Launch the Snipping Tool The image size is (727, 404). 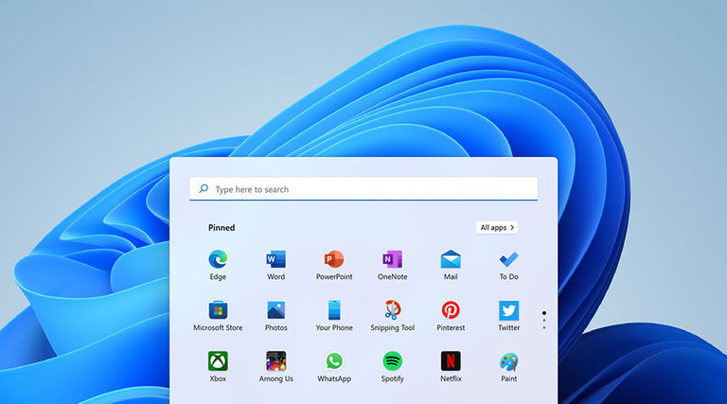[392, 315]
